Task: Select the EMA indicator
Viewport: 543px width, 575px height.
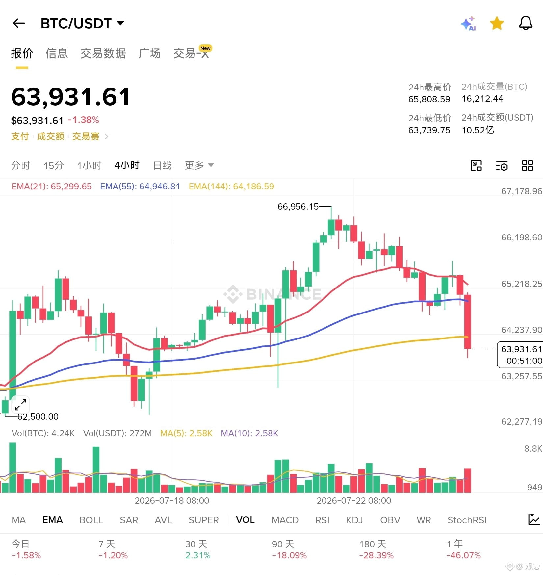Action: pos(53,520)
